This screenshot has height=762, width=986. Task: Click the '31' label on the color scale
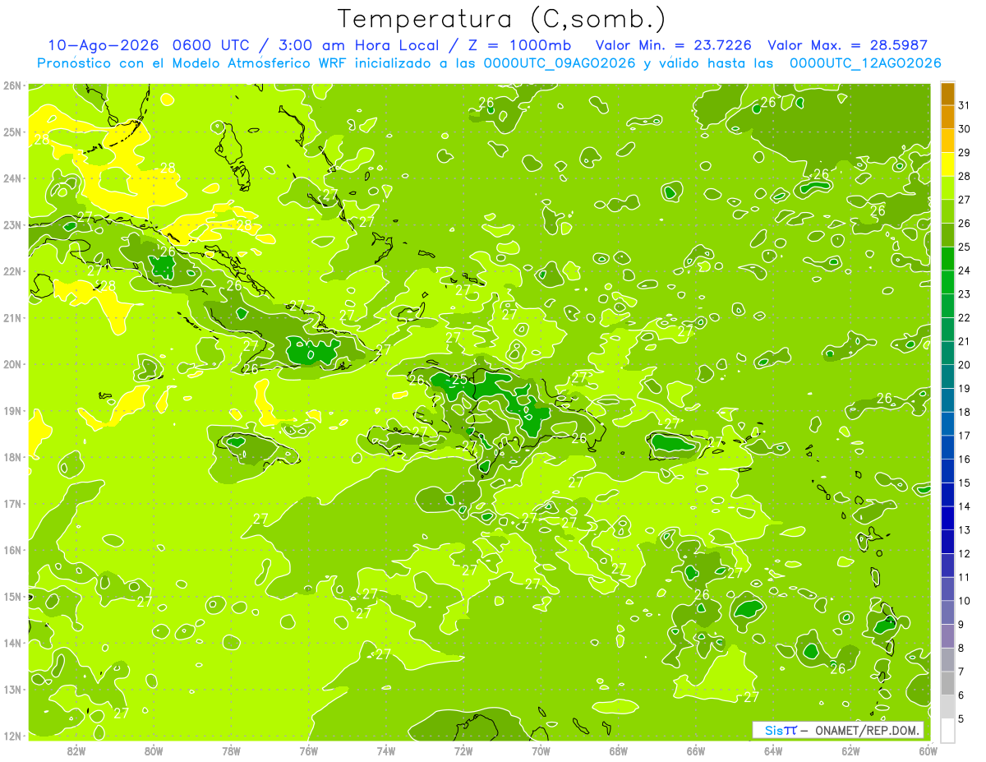tap(965, 104)
